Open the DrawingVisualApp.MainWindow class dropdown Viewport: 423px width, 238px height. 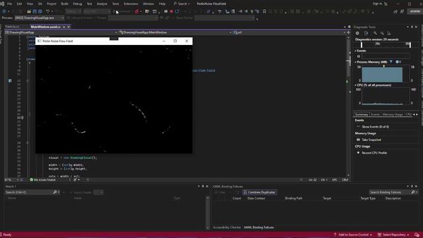tap(174, 32)
